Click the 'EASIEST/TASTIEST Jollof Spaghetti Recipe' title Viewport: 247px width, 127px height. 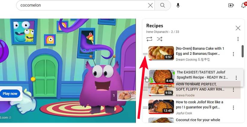pyautogui.click(x=202, y=75)
